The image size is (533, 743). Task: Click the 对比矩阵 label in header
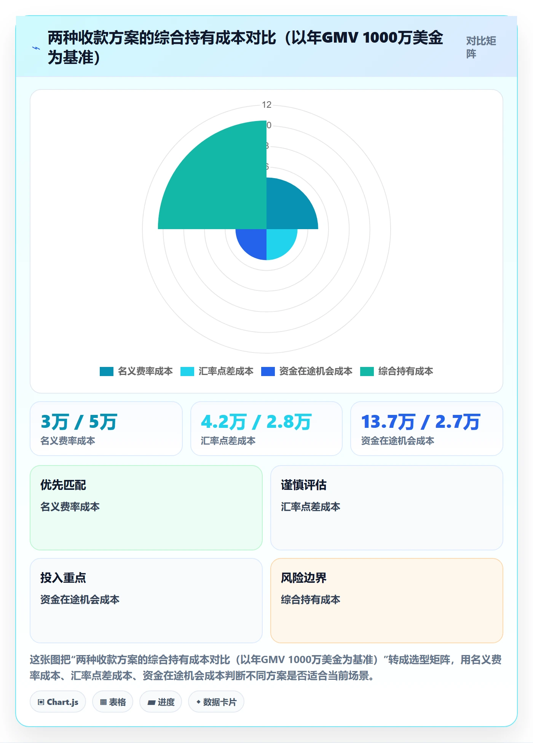coord(481,47)
